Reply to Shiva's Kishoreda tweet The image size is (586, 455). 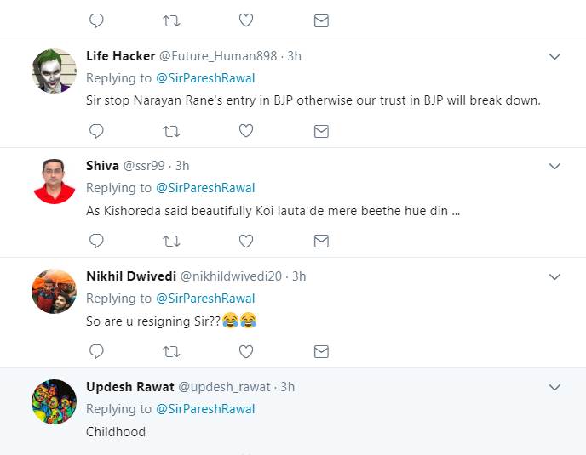[x=96, y=242]
